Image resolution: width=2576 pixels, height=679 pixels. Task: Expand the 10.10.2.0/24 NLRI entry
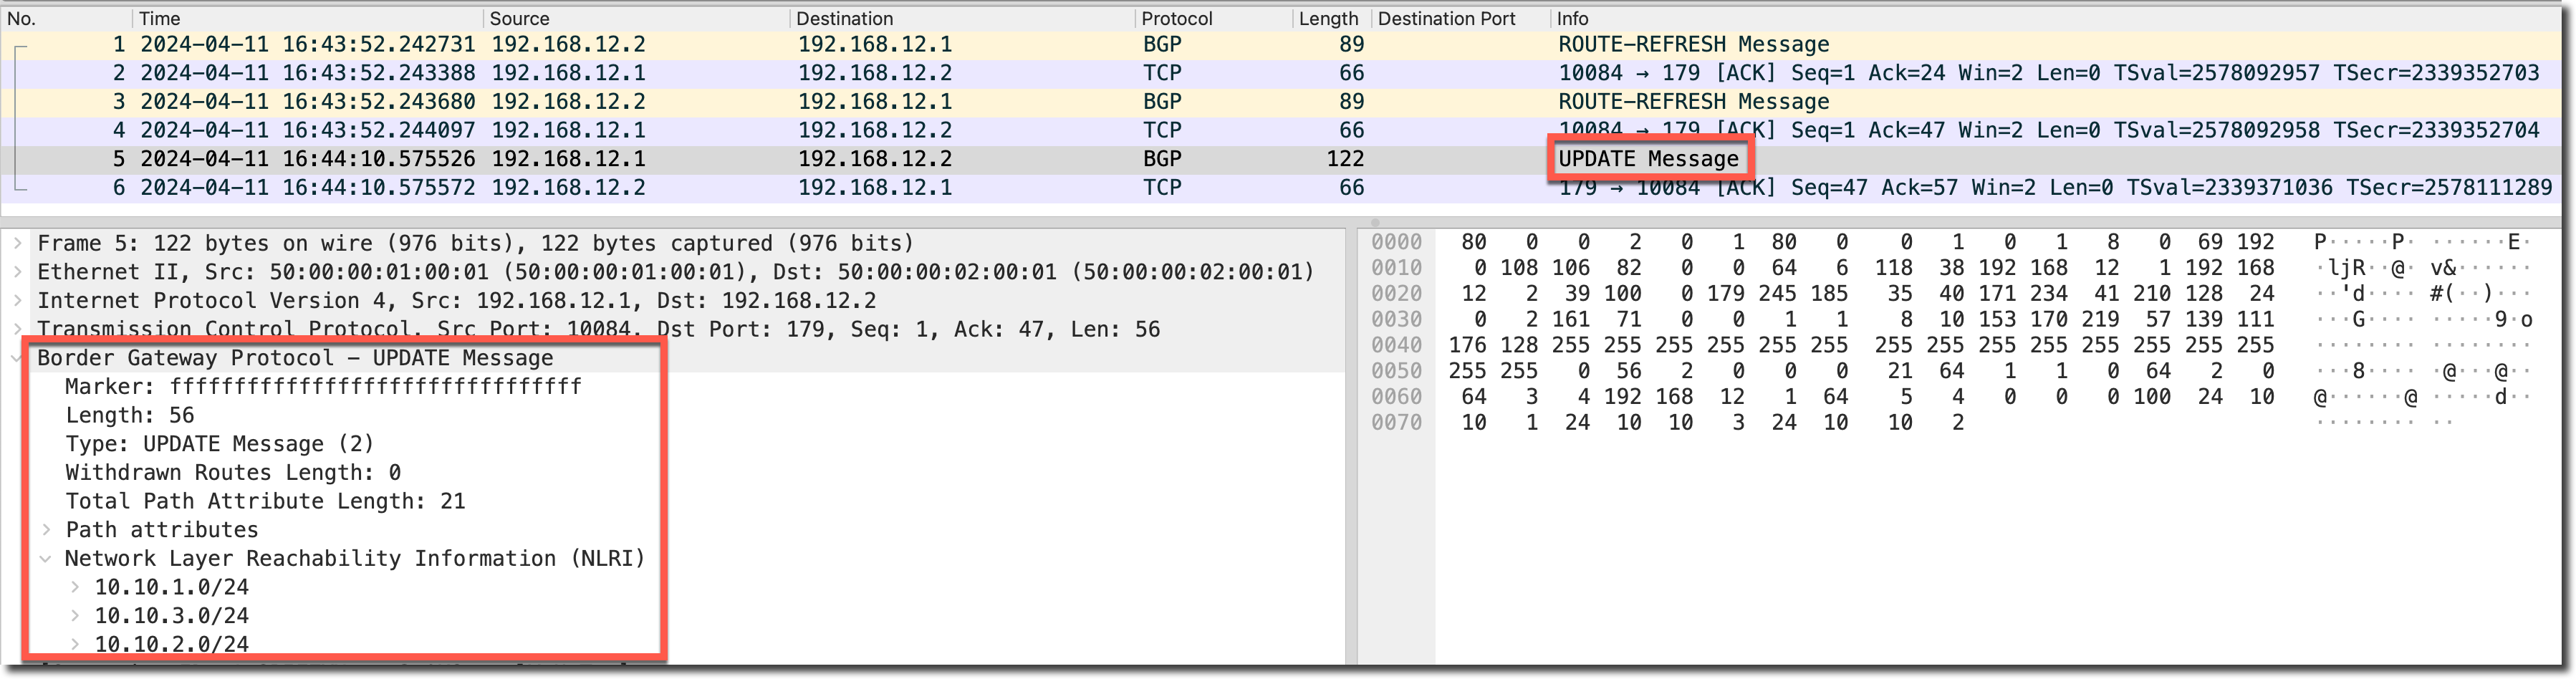75,644
